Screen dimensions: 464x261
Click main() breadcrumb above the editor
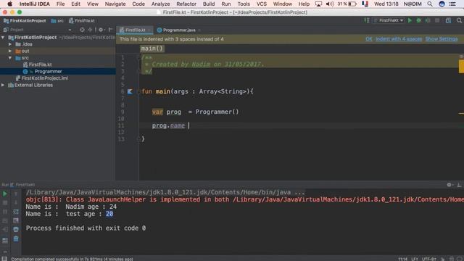click(152, 49)
